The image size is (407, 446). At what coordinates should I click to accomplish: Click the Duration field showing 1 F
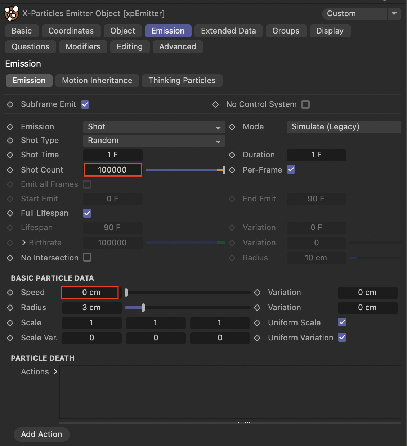point(316,155)
